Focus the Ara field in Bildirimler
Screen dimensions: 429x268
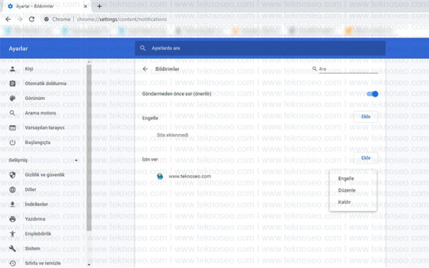[349, 69]
